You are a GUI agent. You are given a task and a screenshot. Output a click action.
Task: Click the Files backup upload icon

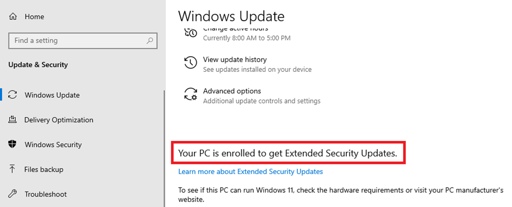13,169
